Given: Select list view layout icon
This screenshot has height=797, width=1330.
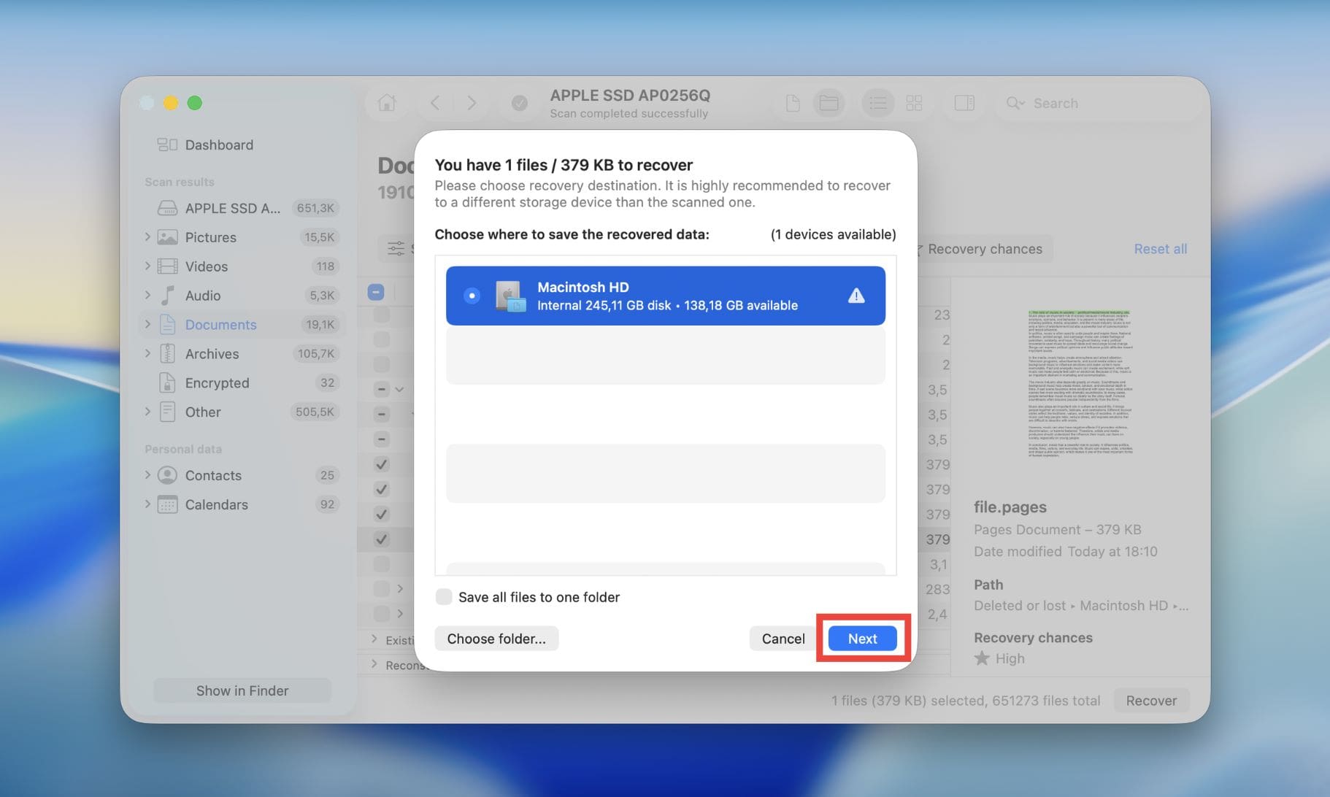Looking at the screenshot, I should coord(877,103).
